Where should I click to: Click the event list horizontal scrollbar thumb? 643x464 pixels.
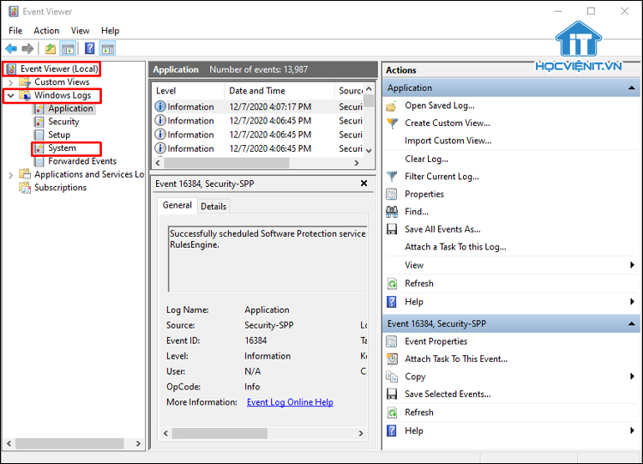[227, 163]
